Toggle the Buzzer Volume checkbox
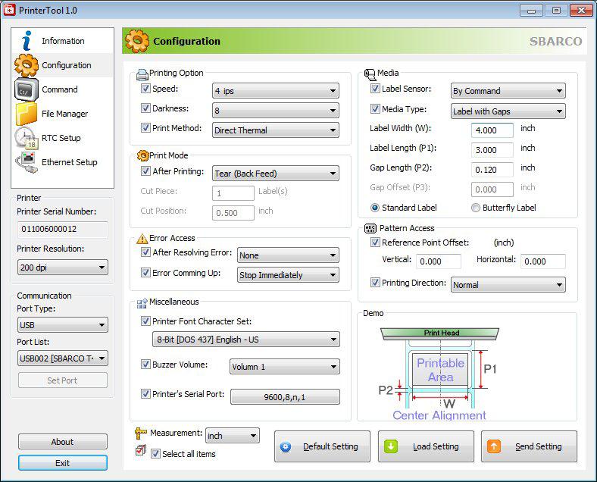Image resolution: width=597 pixels, height=482 pixels. (x=146, y=365)
